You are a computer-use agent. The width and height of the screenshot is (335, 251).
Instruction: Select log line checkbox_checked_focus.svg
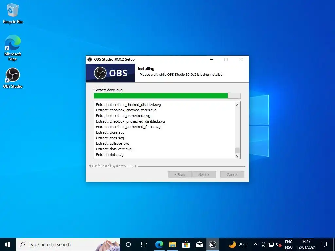click(126, 110)
